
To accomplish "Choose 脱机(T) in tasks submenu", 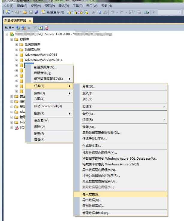I will [120, 94].
